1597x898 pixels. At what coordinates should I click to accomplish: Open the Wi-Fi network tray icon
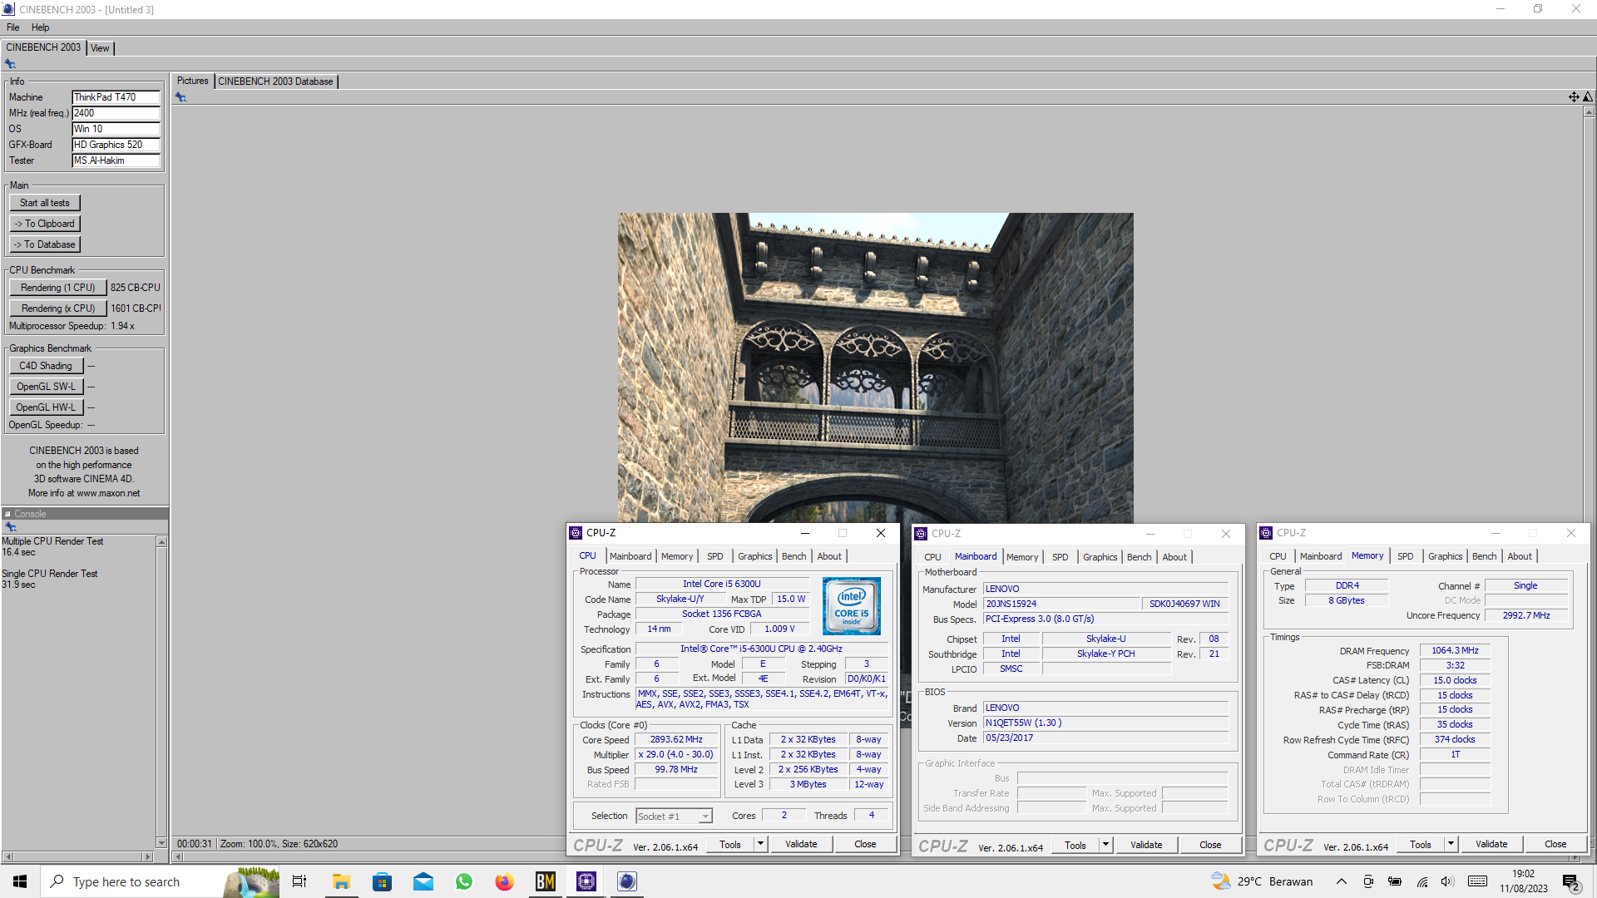click(1422, 881)
